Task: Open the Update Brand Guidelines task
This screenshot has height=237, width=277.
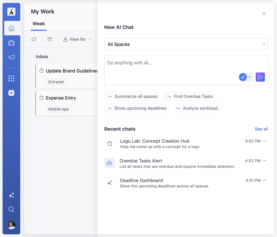Action: click(67, 76)
